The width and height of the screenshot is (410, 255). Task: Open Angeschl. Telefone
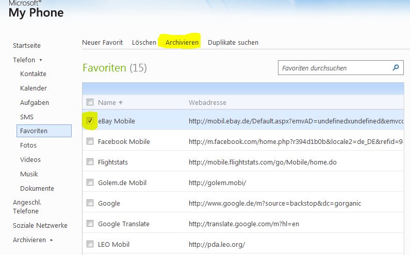27,207
